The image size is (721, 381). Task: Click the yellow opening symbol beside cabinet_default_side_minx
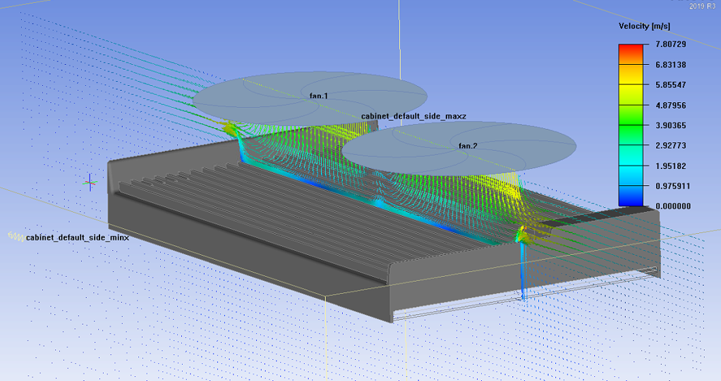[x=16, y=237]
